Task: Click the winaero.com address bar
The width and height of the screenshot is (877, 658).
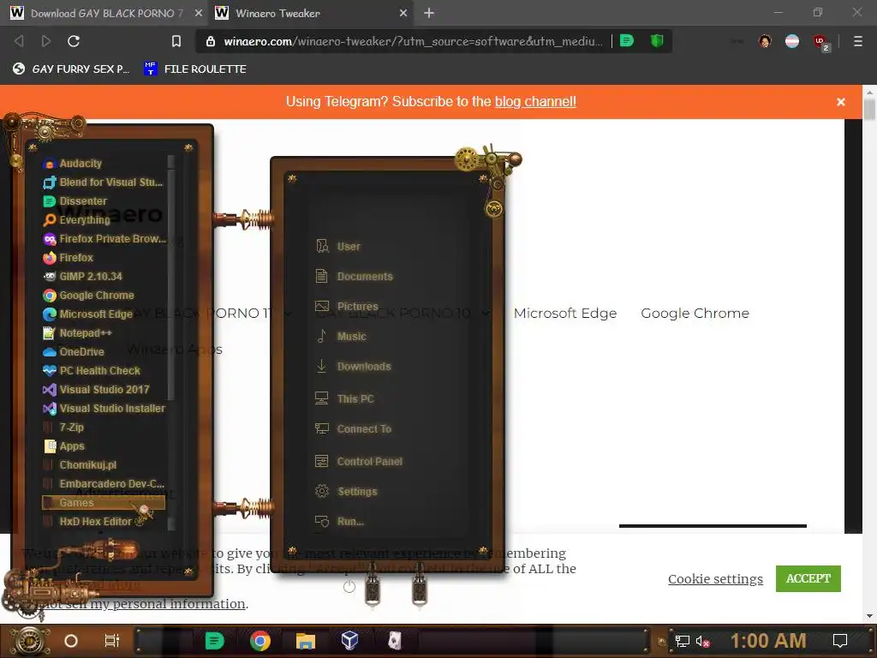Action: pyautogui.click(x=413, y=41)
